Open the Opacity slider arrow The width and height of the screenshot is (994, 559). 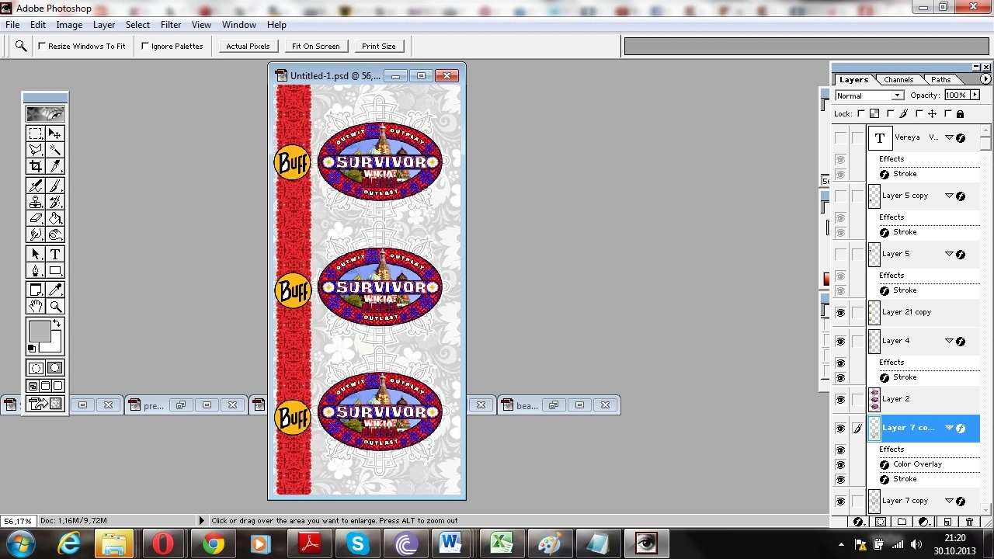975,95
